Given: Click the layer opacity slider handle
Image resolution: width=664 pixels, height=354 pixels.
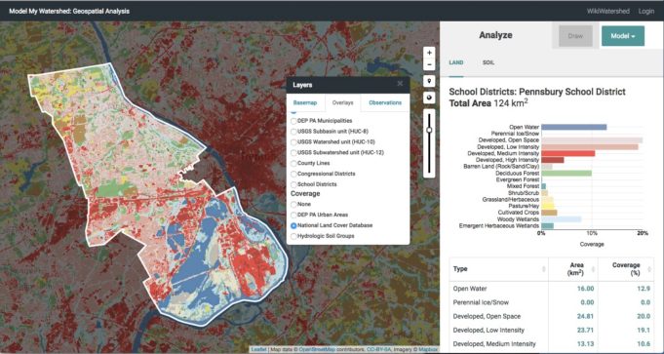Looking at the screenshot, I should pyautogui.click(x=429, y=131).
